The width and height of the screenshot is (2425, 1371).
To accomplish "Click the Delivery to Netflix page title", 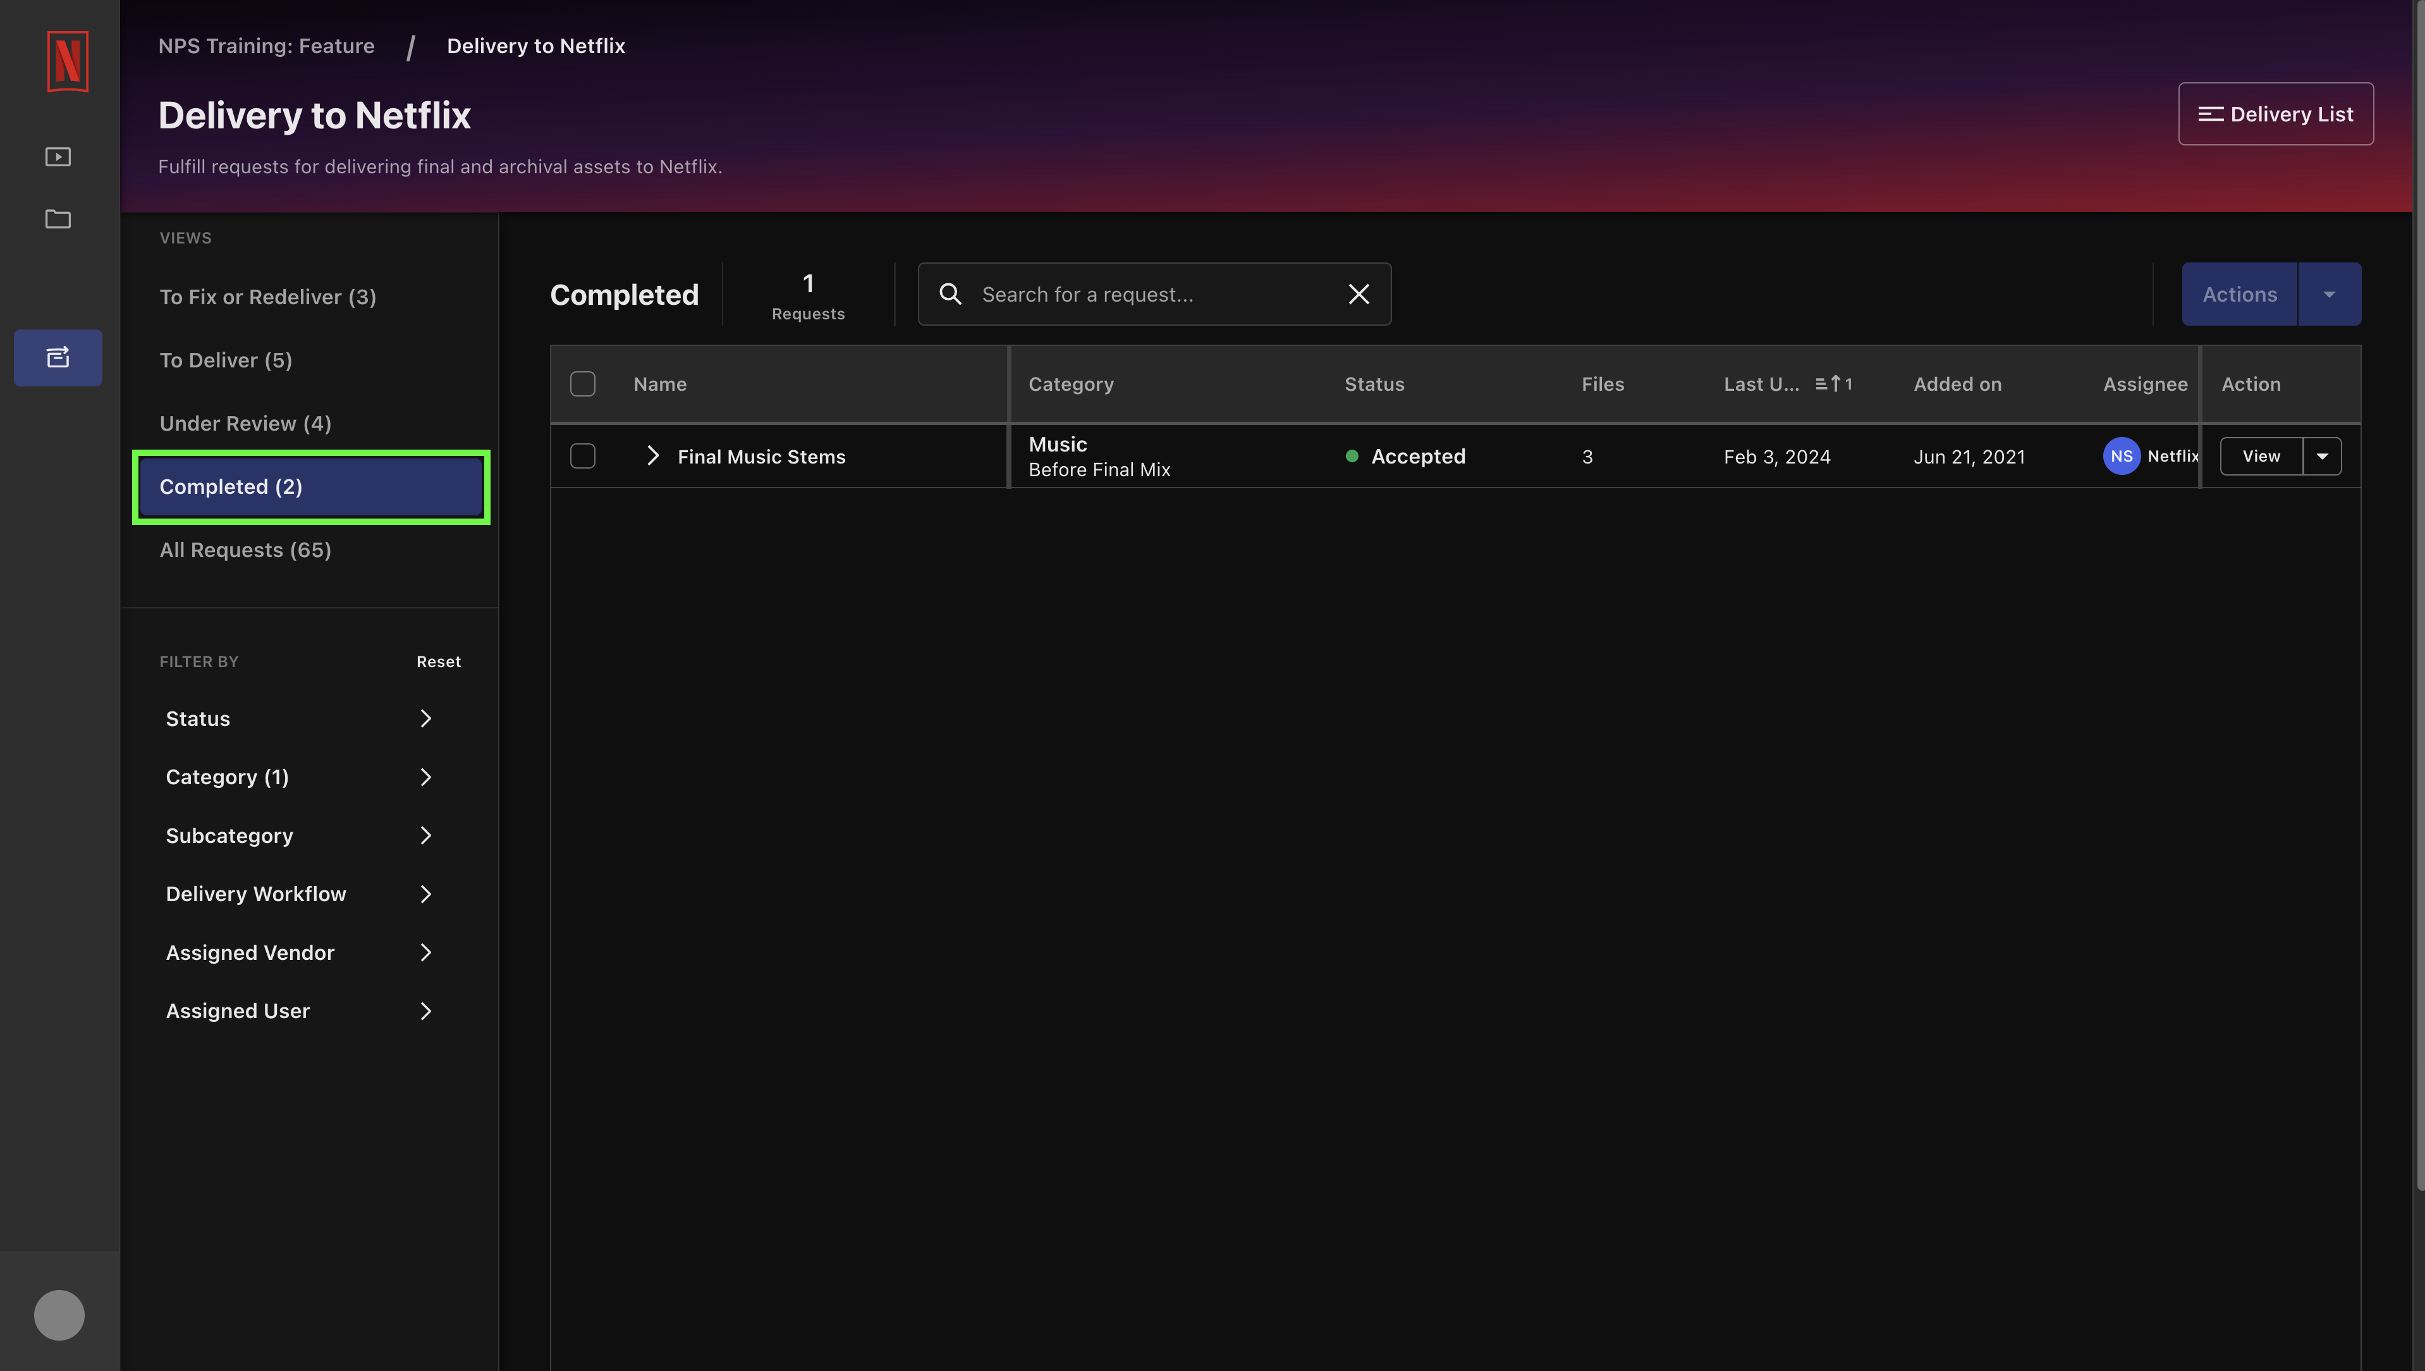I will 314,115.
